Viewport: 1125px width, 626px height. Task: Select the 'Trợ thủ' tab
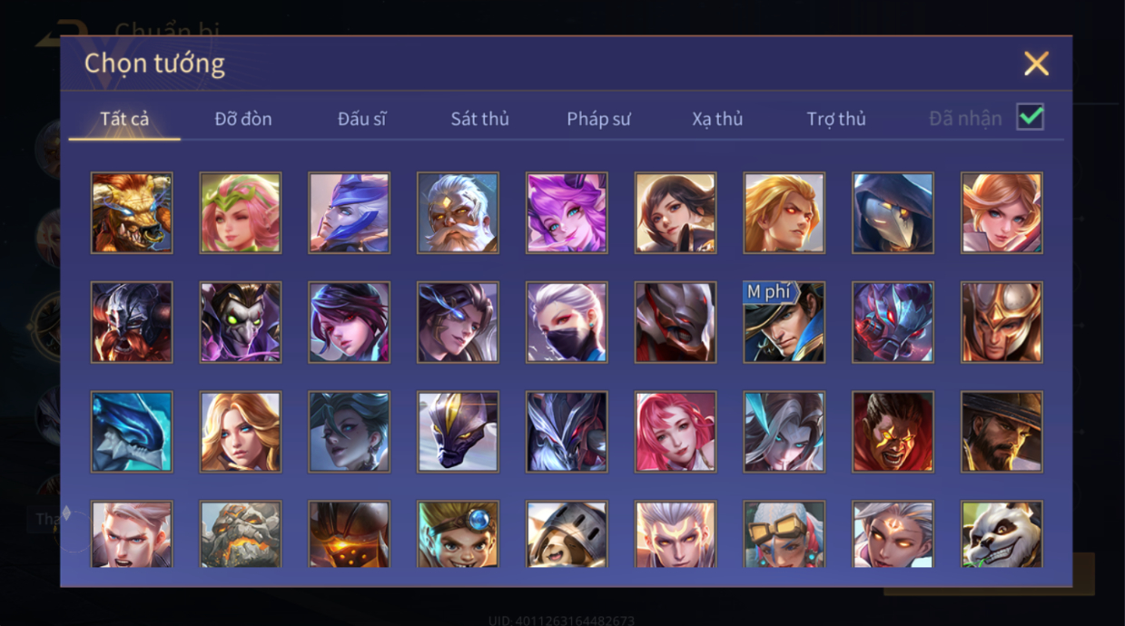(x=836, y=119)
